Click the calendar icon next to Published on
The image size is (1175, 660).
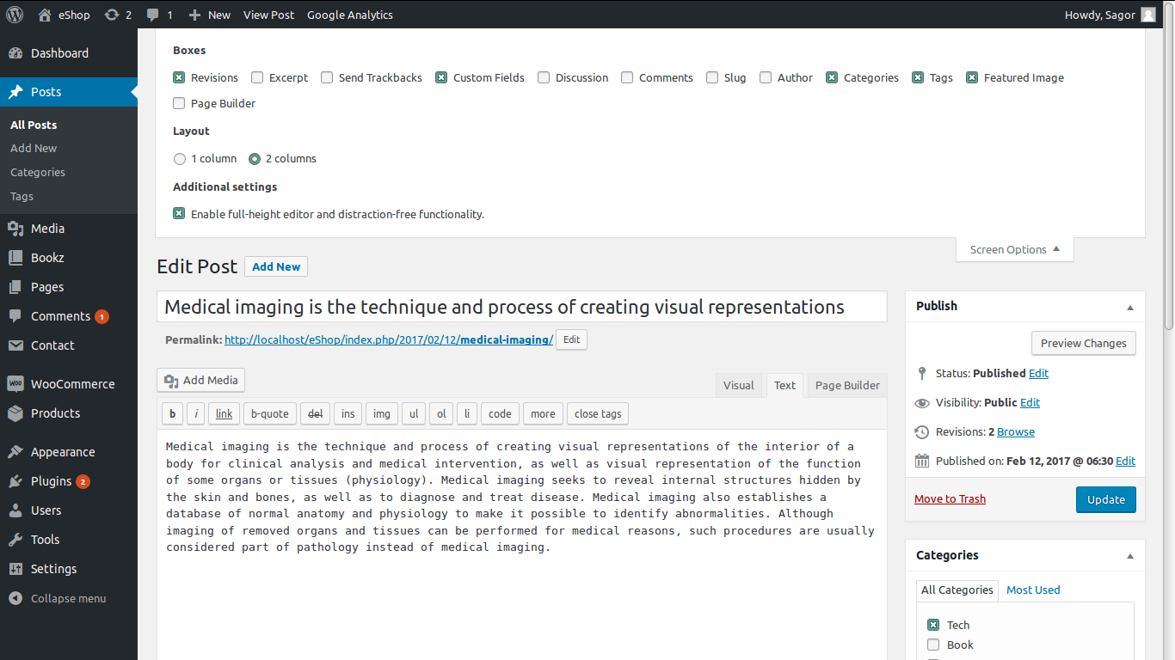point(922,461)
